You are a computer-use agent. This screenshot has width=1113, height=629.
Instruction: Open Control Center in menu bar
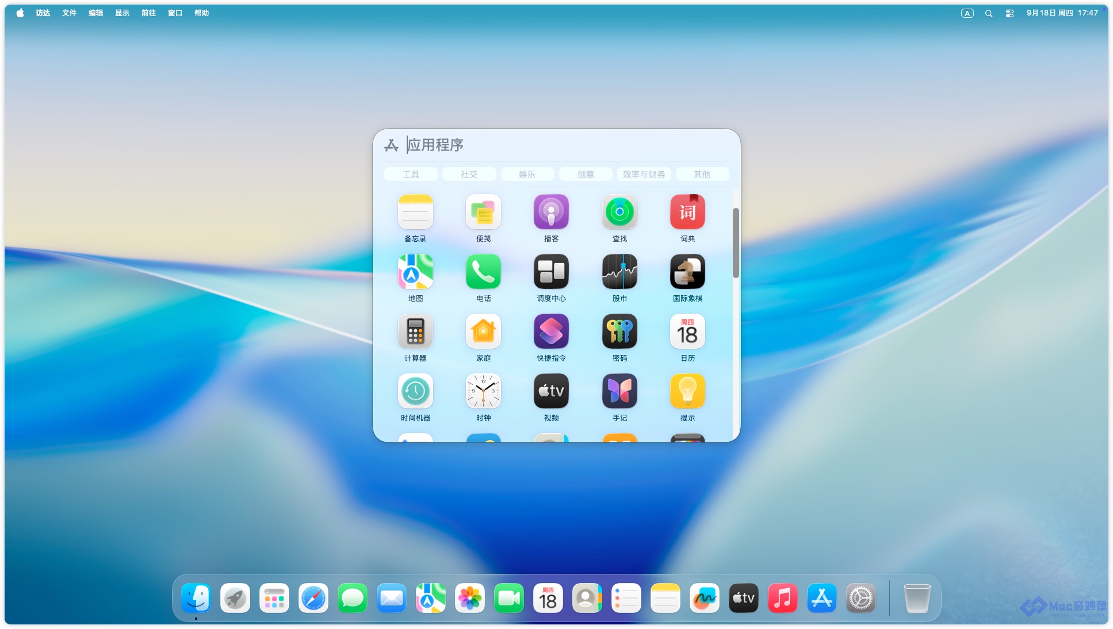pyautogui.click(x=1009, y=13)
